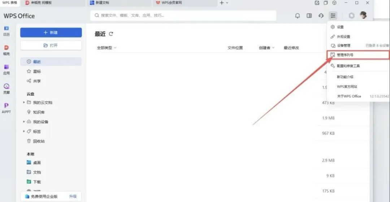Click magnifier icon in the search box

point(97,15)
